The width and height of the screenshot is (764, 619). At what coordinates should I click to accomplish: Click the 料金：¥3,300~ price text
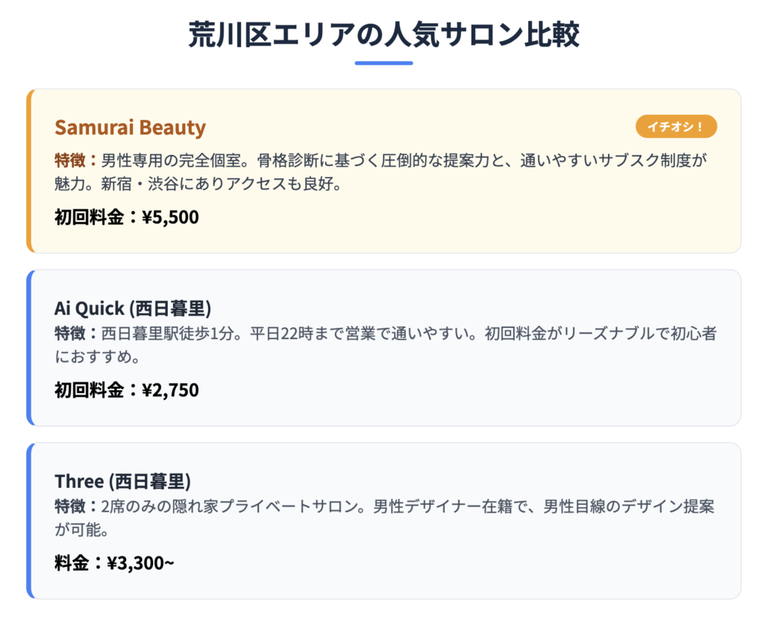click(114, 562)
